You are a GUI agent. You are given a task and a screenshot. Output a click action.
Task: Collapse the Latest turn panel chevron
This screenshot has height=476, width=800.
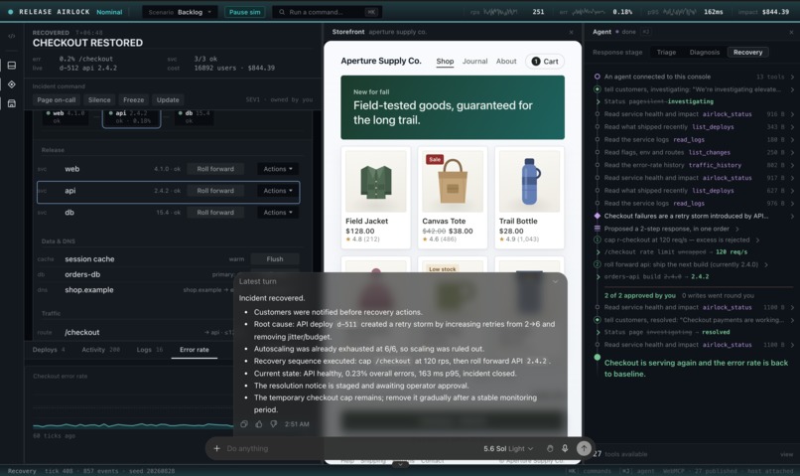point(555,281)
